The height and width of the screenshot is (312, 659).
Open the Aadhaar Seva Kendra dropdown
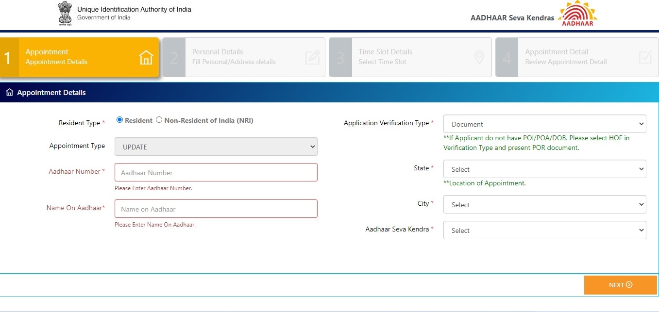pyautogui.click(x=544, y=230)
